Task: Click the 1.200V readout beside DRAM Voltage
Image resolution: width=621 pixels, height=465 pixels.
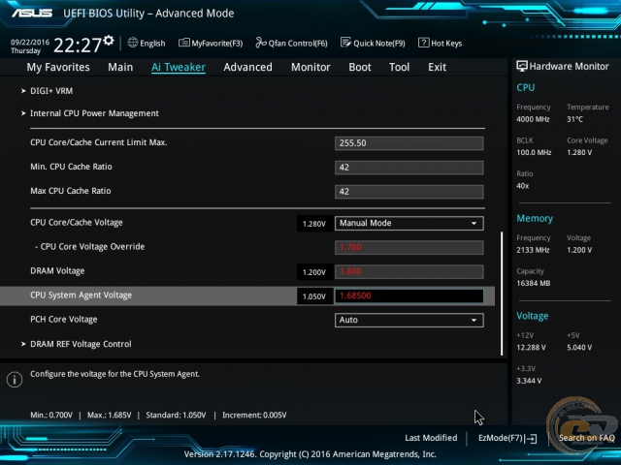Action: click(314, 272)
